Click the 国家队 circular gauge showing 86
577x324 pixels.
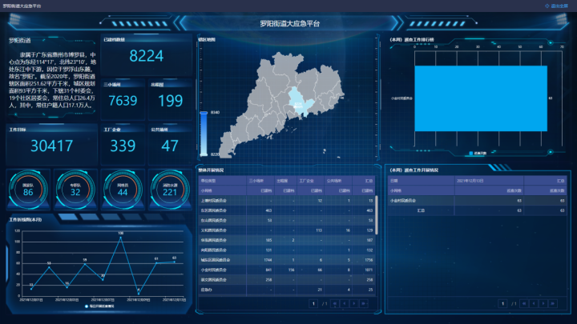tap(28, 190)
